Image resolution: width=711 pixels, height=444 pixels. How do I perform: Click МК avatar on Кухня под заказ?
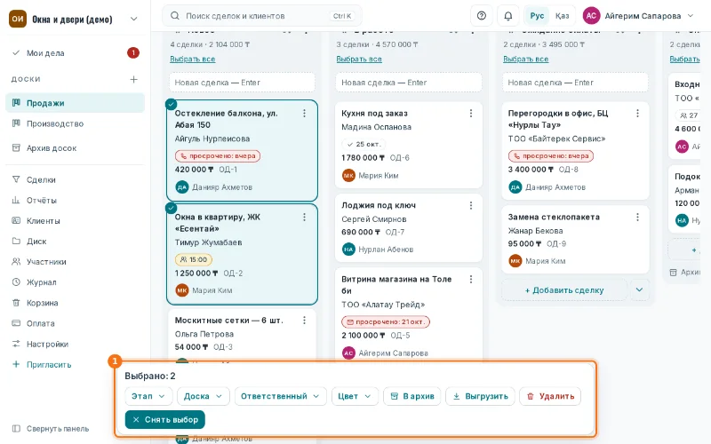[x=348, y=175]
